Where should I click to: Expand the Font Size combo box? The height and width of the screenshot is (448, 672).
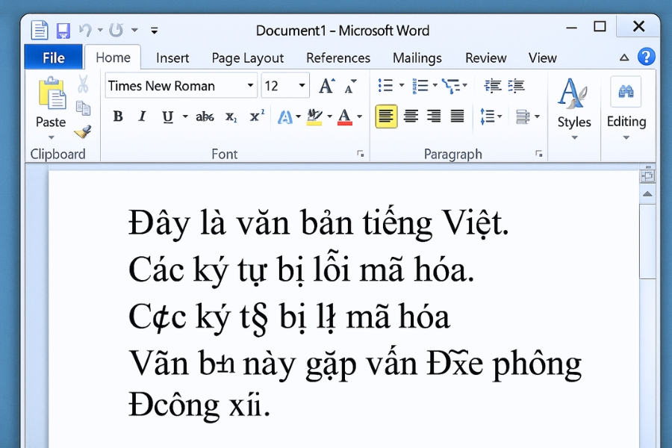point(302,85)
